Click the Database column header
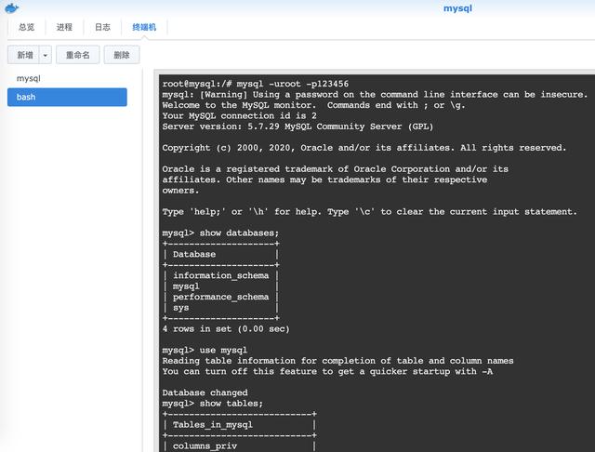595x452 pixels. coord(194,254)
